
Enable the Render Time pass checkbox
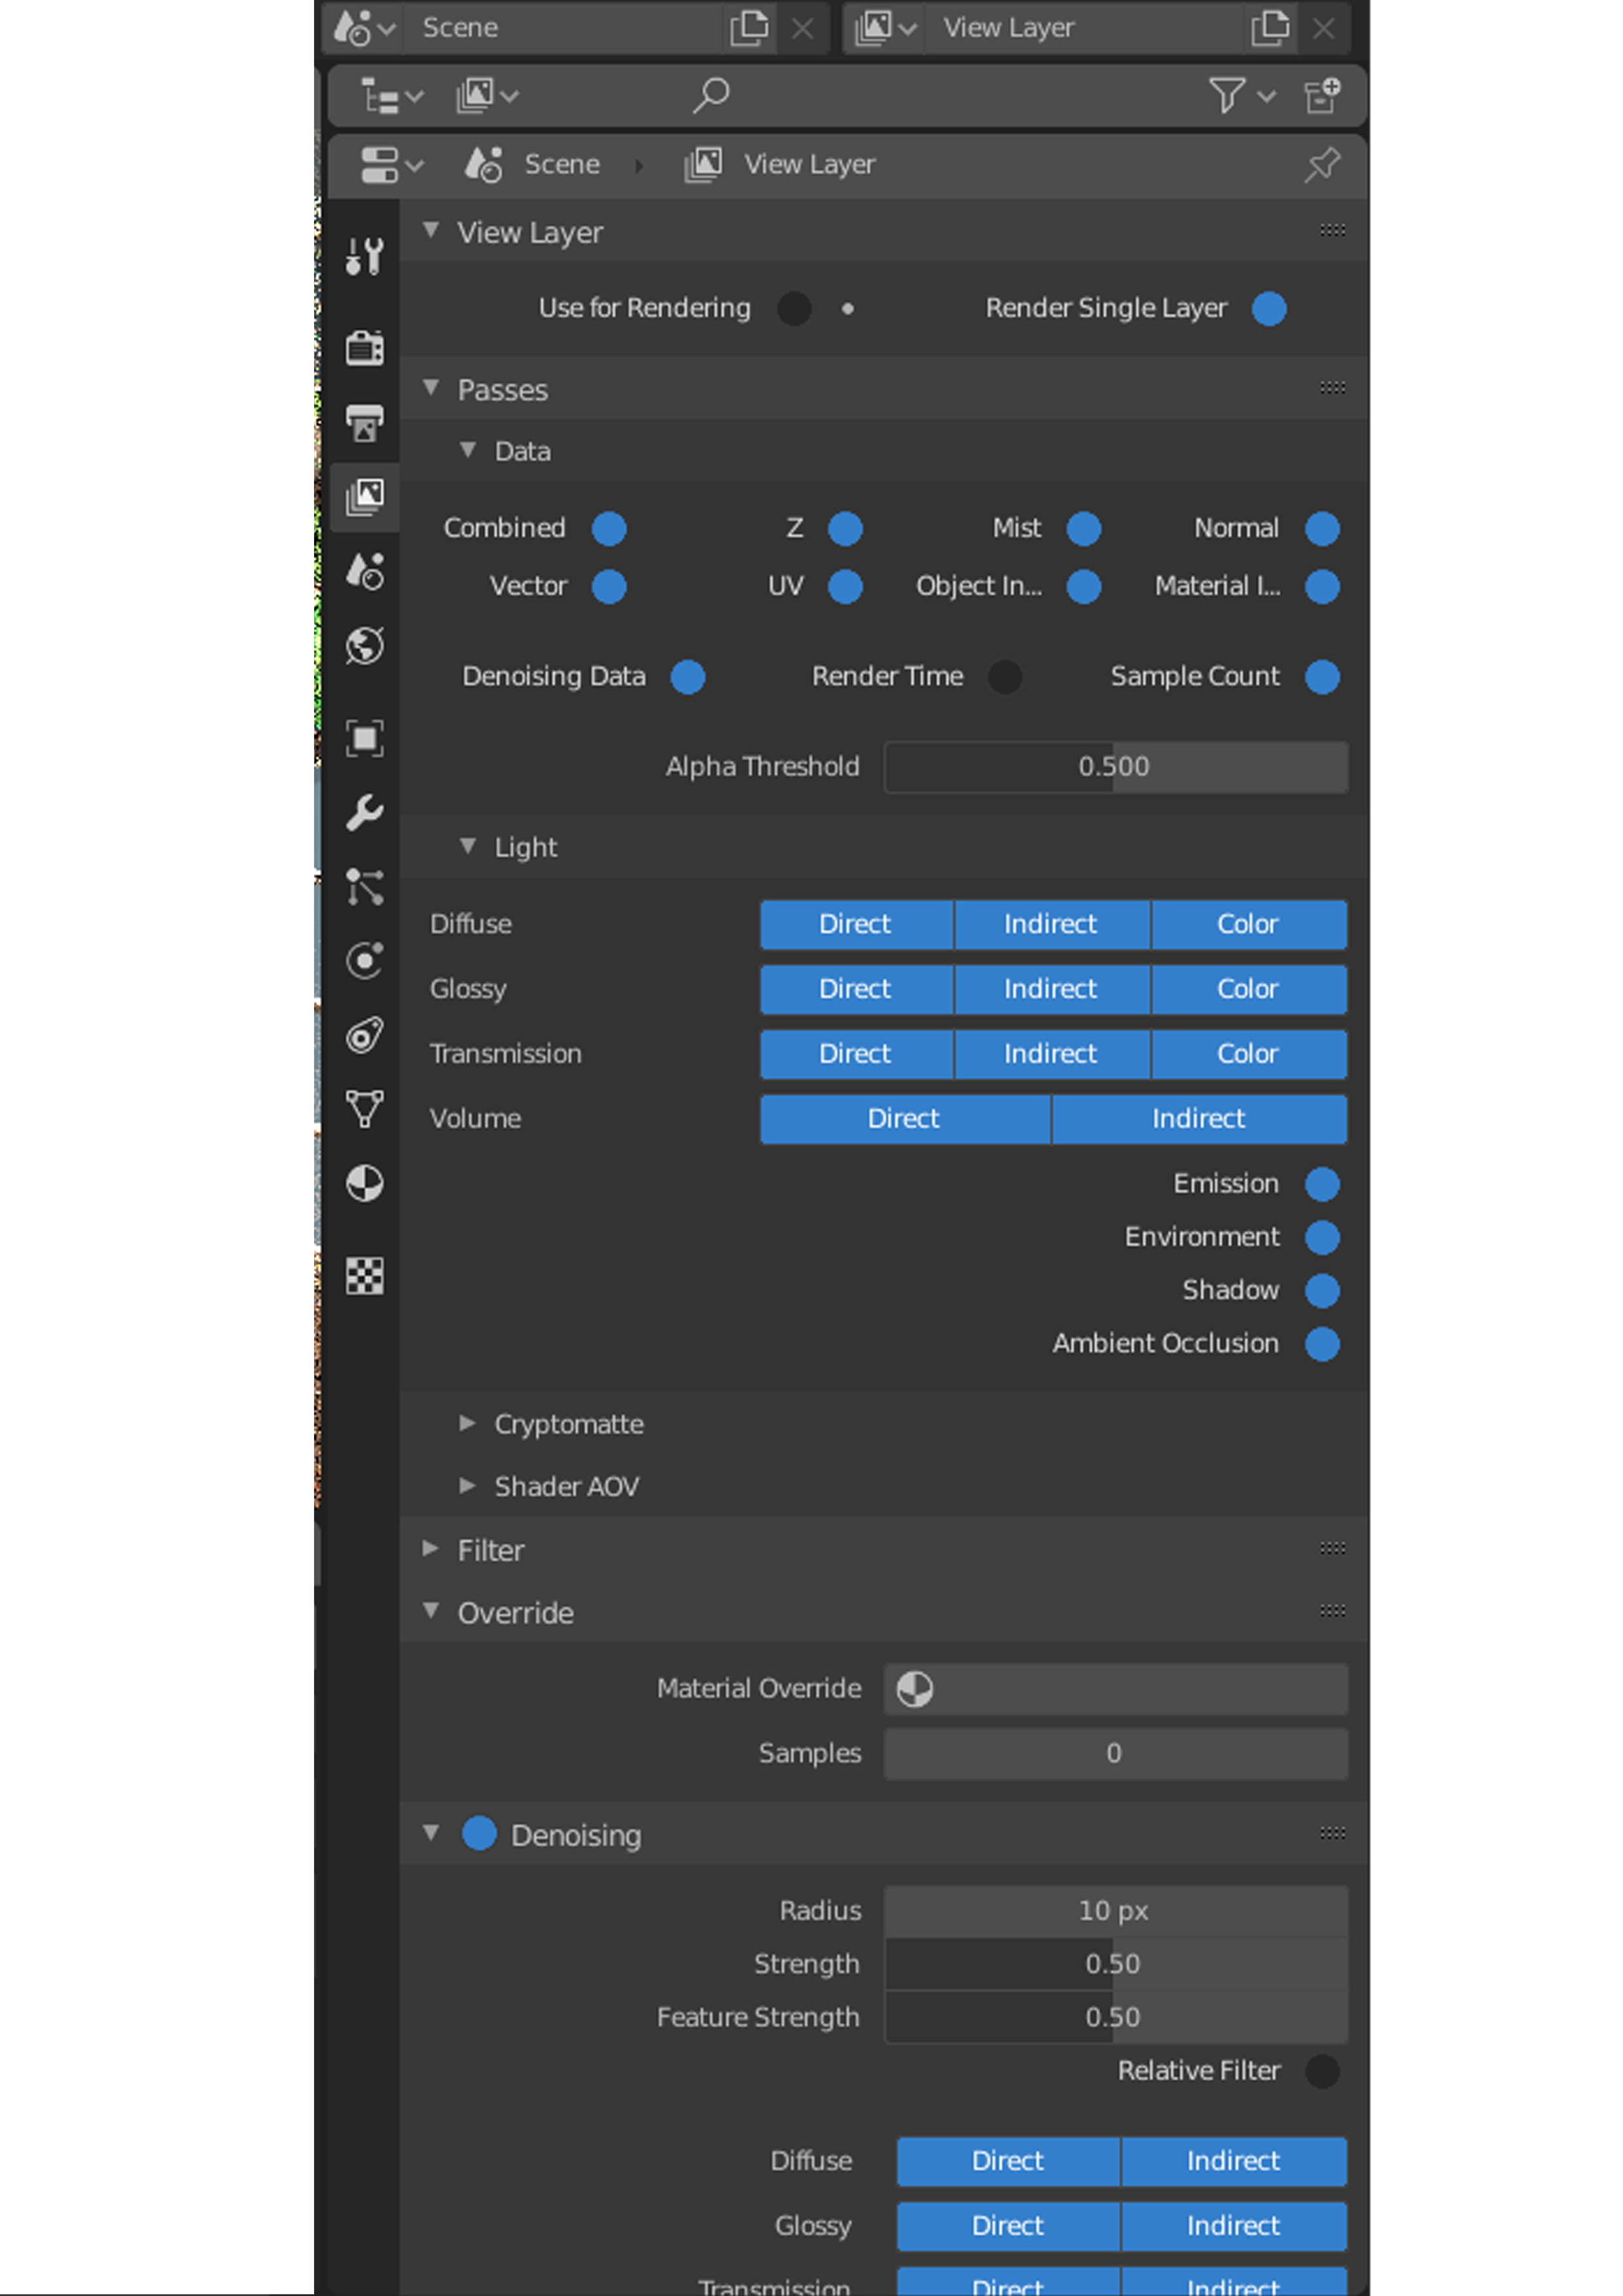1005,677
